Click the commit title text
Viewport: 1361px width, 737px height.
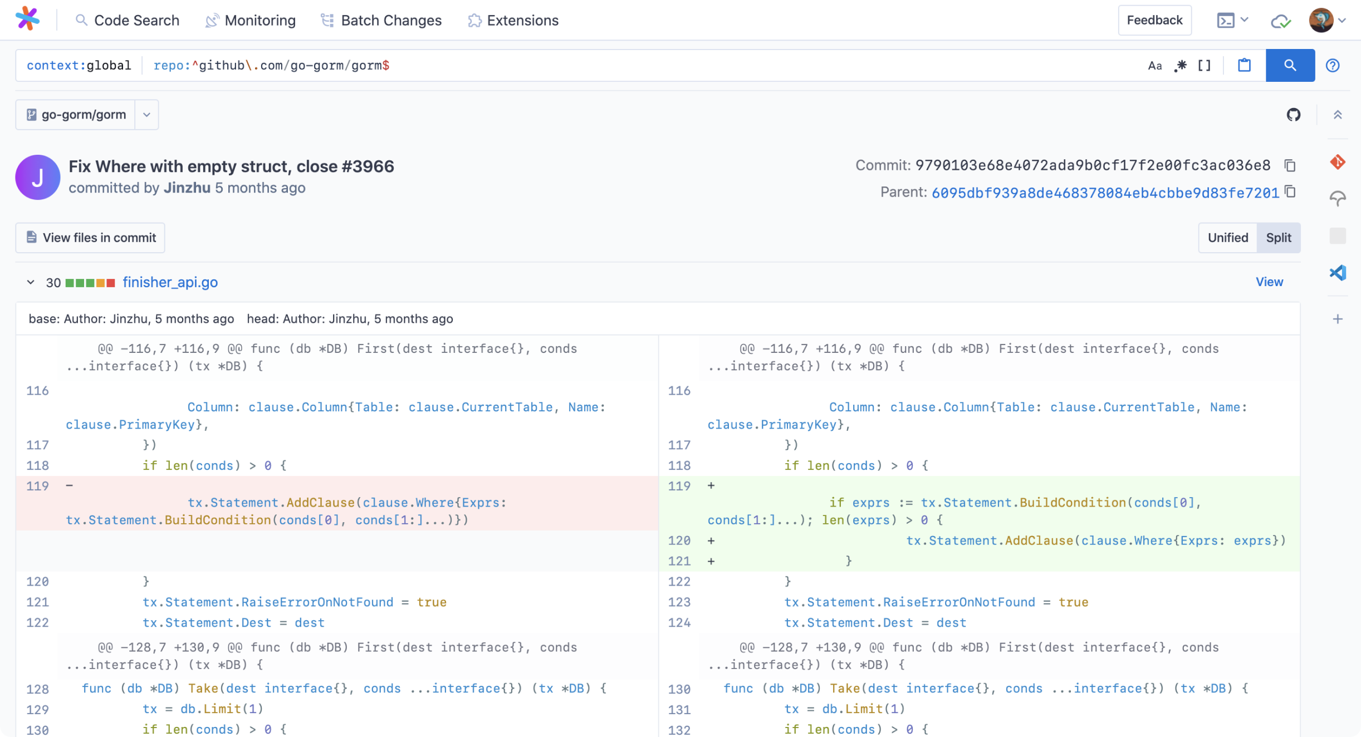[231, 166]
